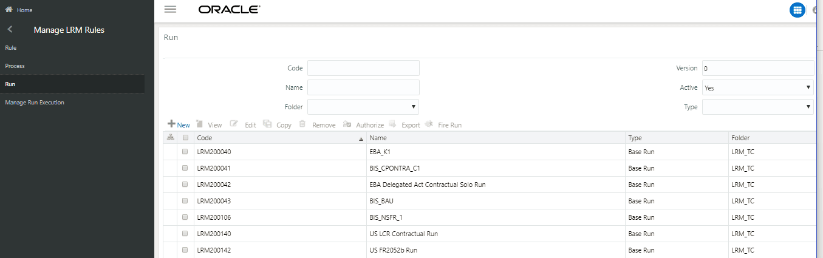Screen dimensions: 823x258
Task: Check the LRM200142 row checkbox
Action: coord(186,250)
